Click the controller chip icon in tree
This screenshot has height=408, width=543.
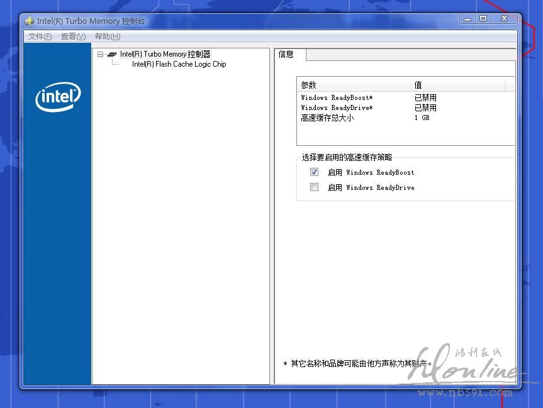coord(112,54)
